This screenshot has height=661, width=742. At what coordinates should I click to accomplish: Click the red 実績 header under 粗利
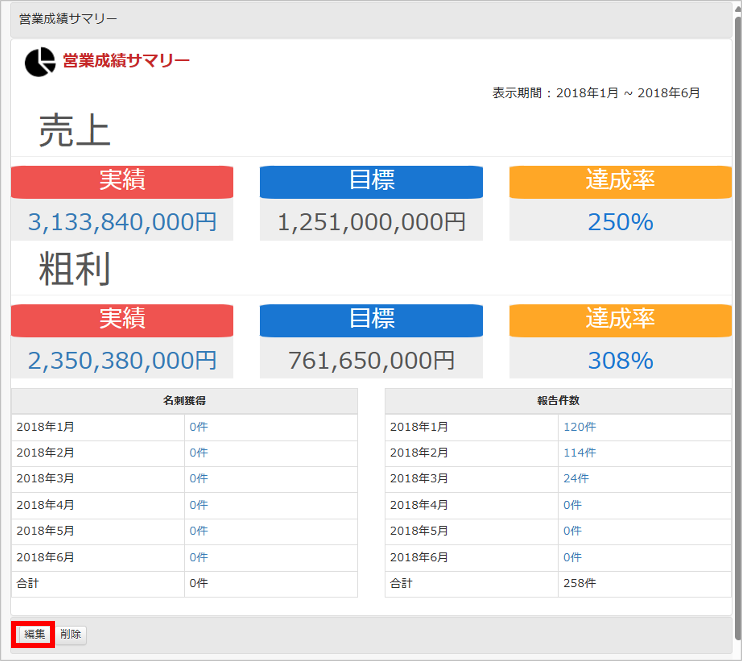coord(122,321)
